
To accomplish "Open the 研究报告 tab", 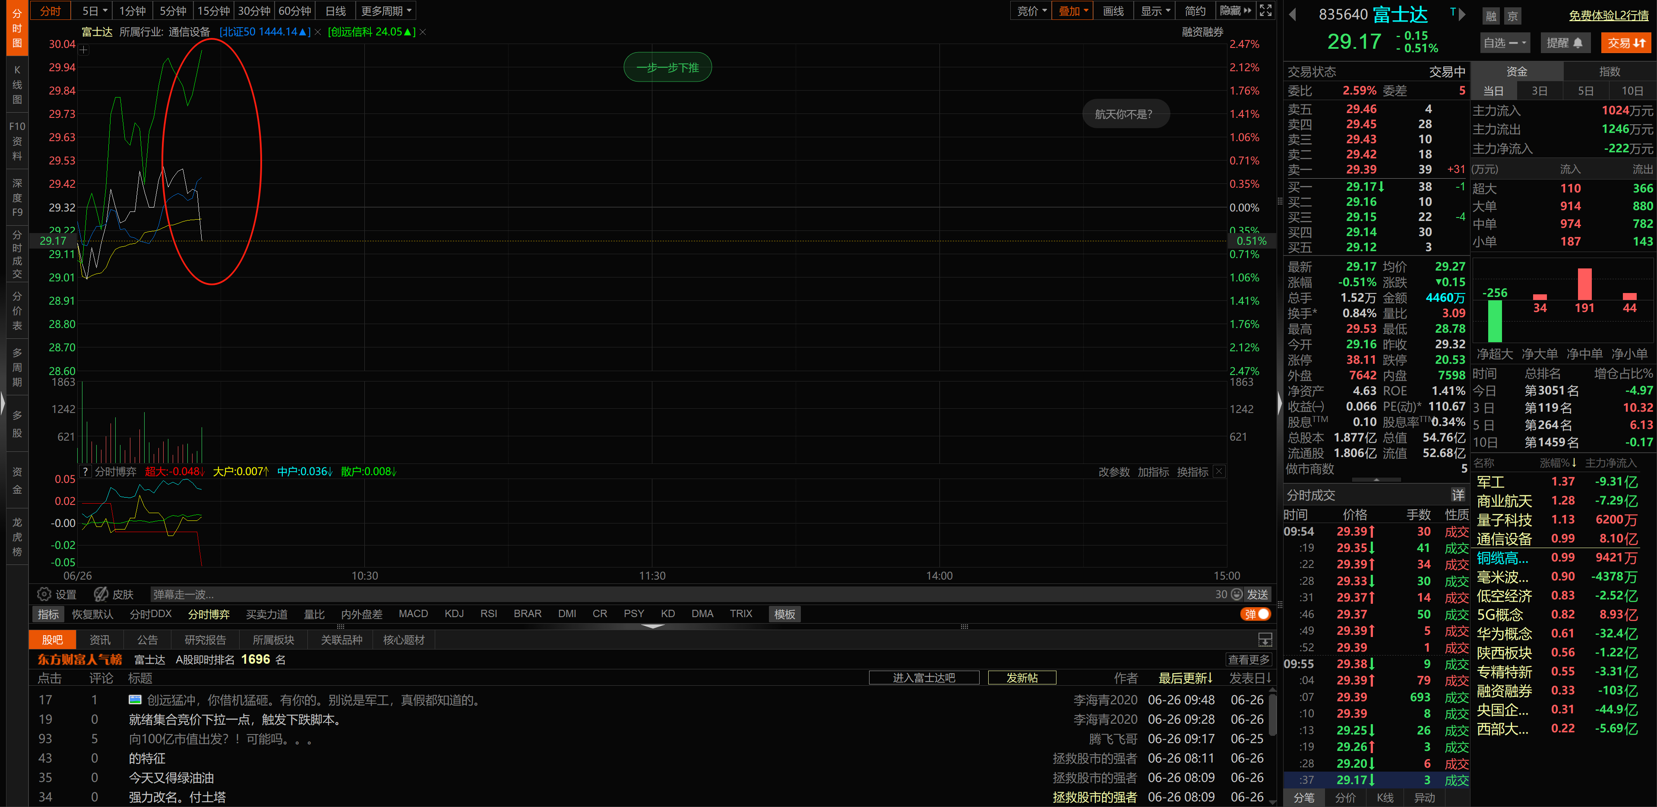I will pyautogui.click(x=205, y=640).
